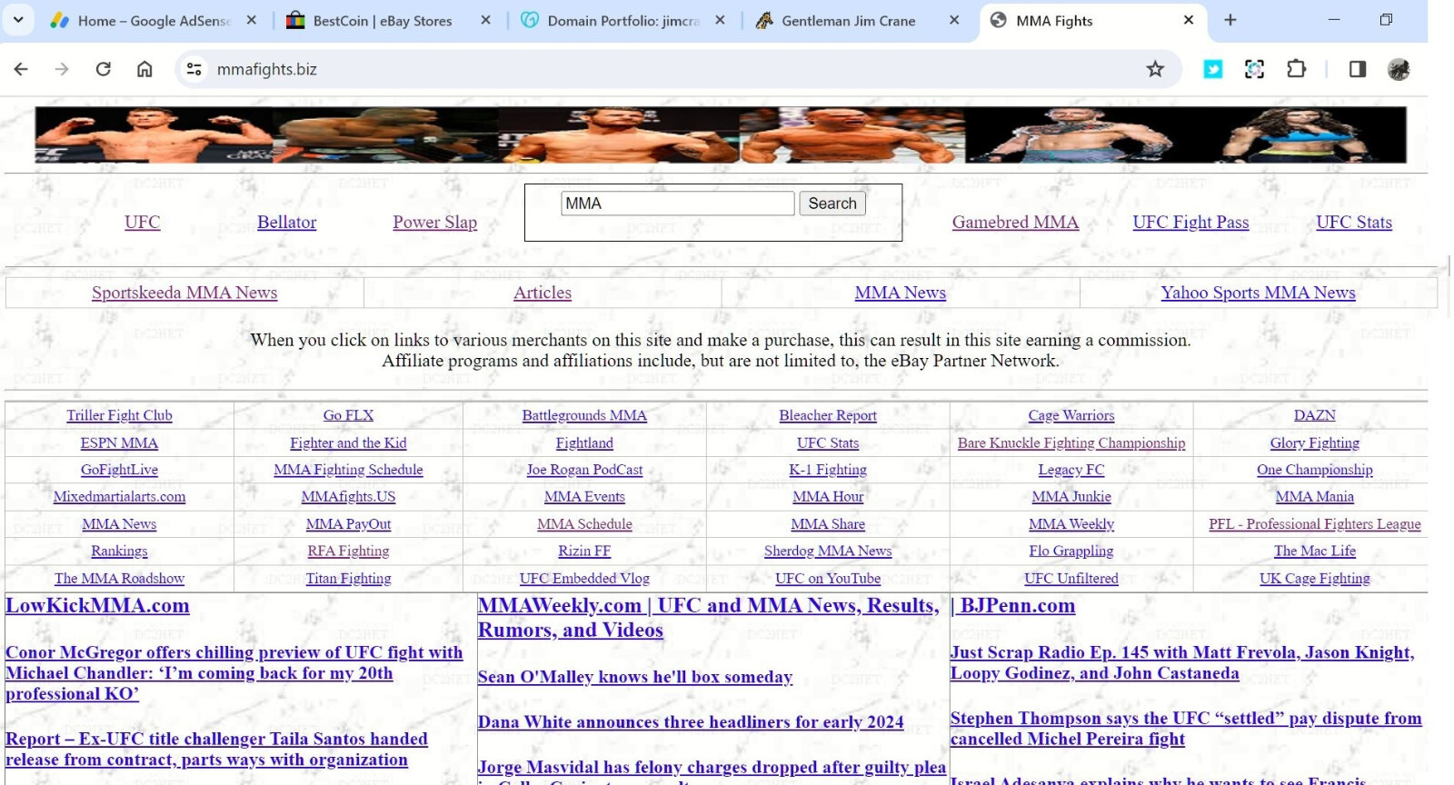This screenshot has width=1454, height=785.
Task: Open the Articles link
Action: click(543, 293)
